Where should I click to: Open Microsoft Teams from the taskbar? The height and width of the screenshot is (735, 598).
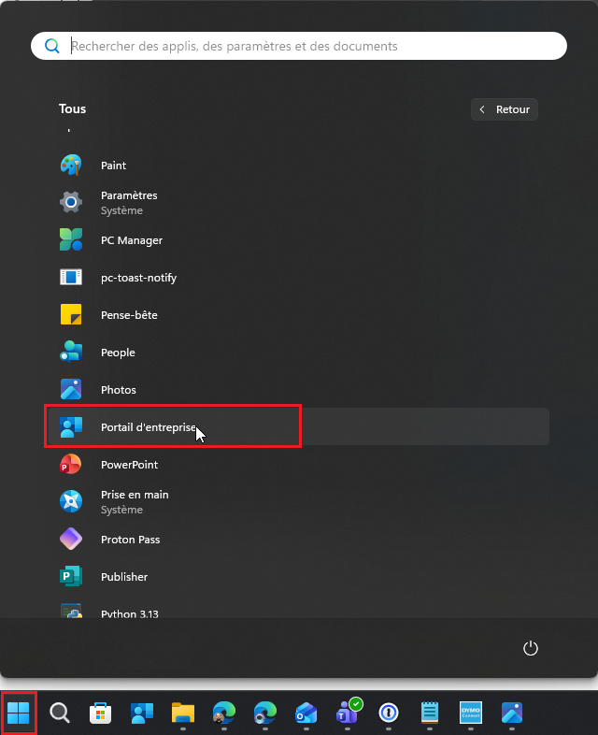(x=348, y=713)
